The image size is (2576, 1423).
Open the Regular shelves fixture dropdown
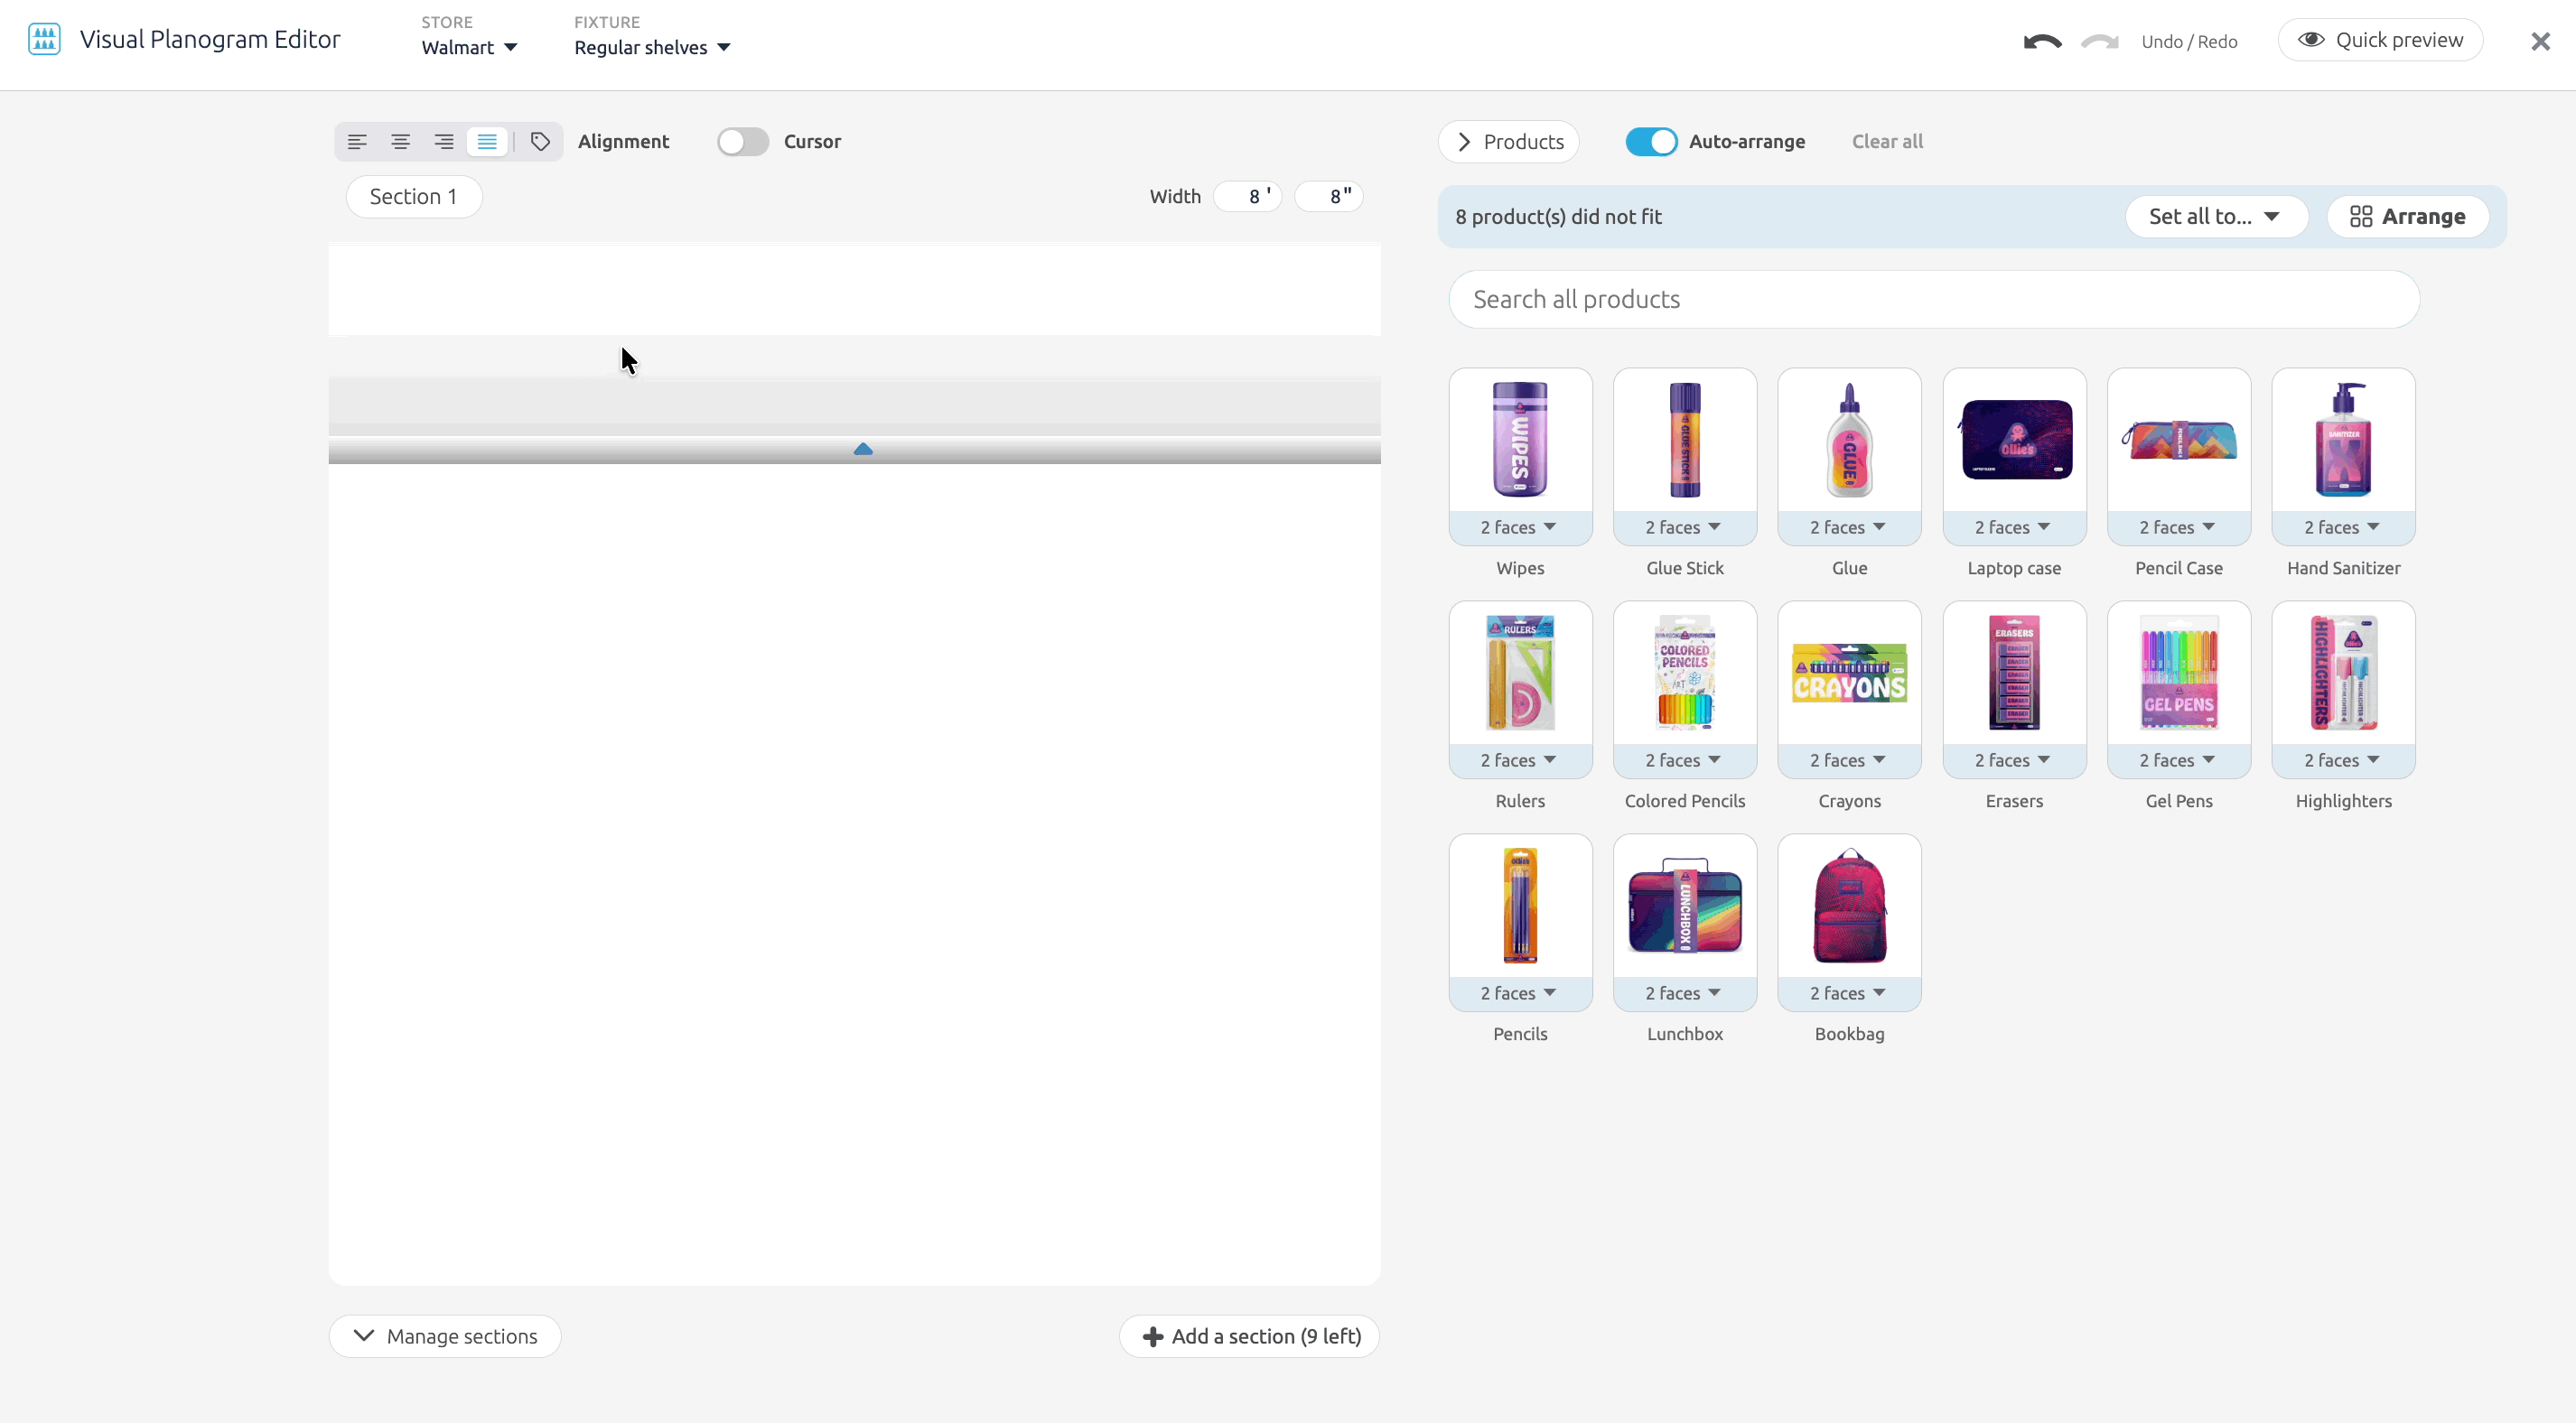click(x=652, y=47)
